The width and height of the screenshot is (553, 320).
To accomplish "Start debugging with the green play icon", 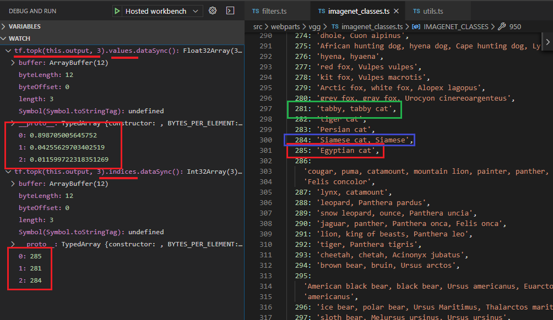I will [117, 11].
